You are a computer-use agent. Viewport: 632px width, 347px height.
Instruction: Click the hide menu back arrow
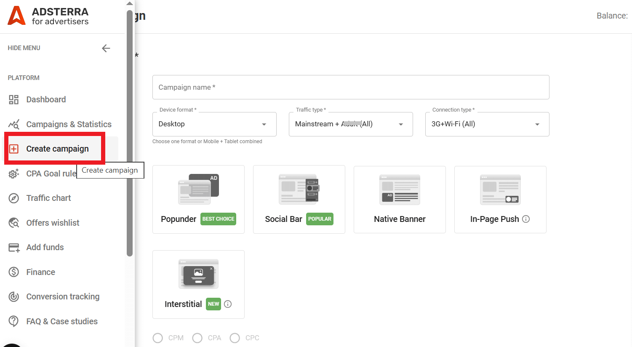[106, 48]
